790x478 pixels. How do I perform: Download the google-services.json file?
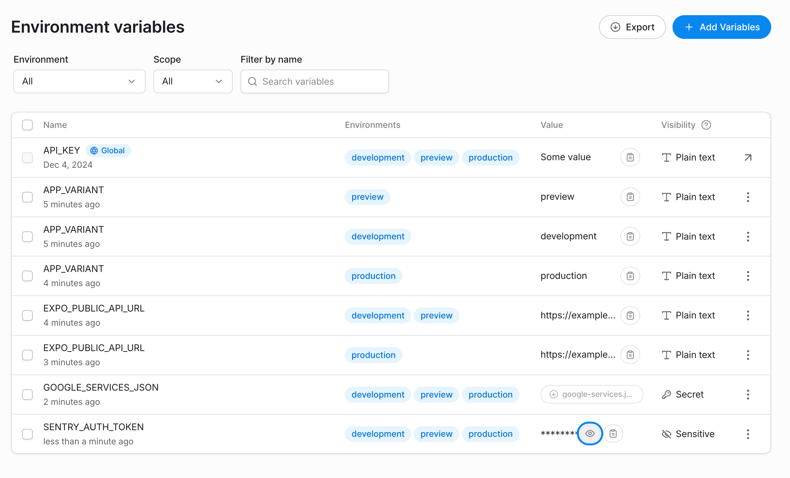[591, 394]
